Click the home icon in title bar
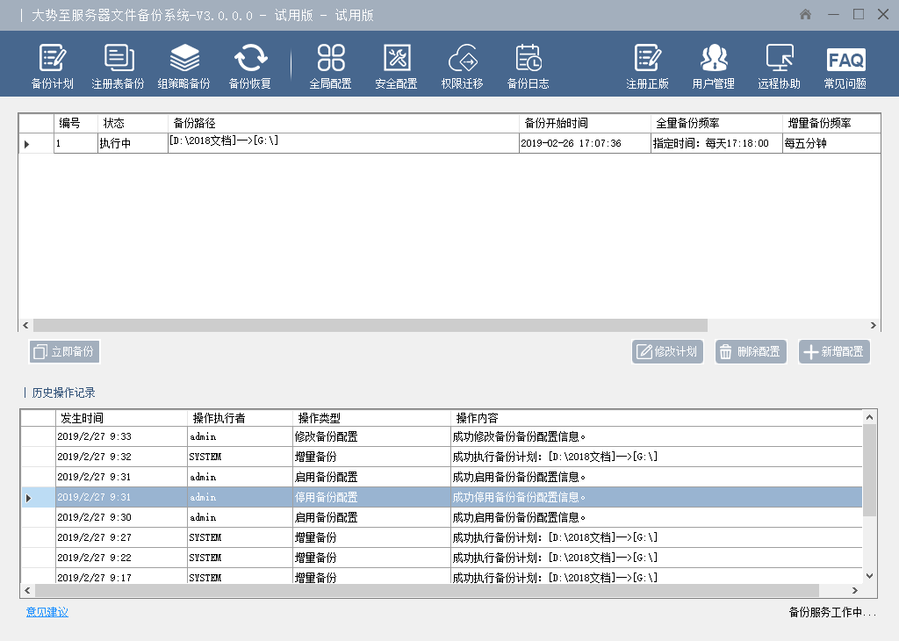 pos(806,15)
